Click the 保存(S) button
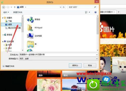Image resolution: width=126 pixels, height=91 pixels. [75, 66]
